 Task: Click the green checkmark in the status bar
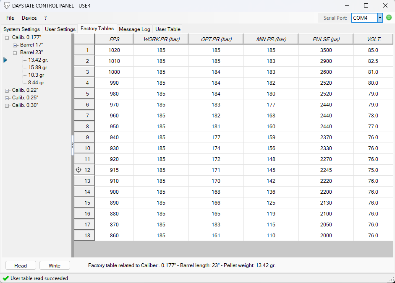(x=5, y=278)
